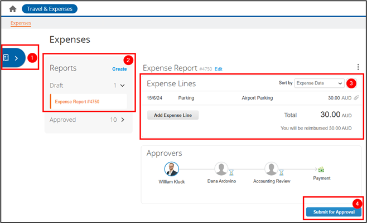Open the Airport Parking expense line

257,98
